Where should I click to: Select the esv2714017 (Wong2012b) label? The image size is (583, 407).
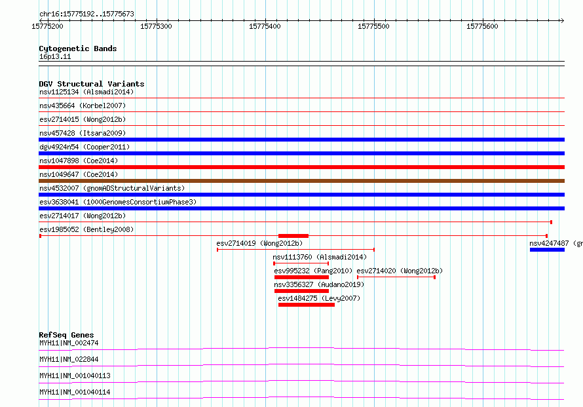click(83, 216)
